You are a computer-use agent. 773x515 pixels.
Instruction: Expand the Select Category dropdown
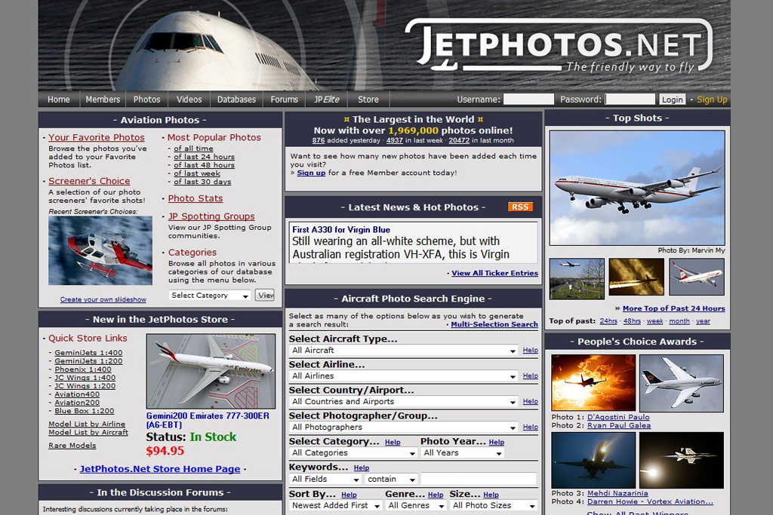tap(210, 296)
